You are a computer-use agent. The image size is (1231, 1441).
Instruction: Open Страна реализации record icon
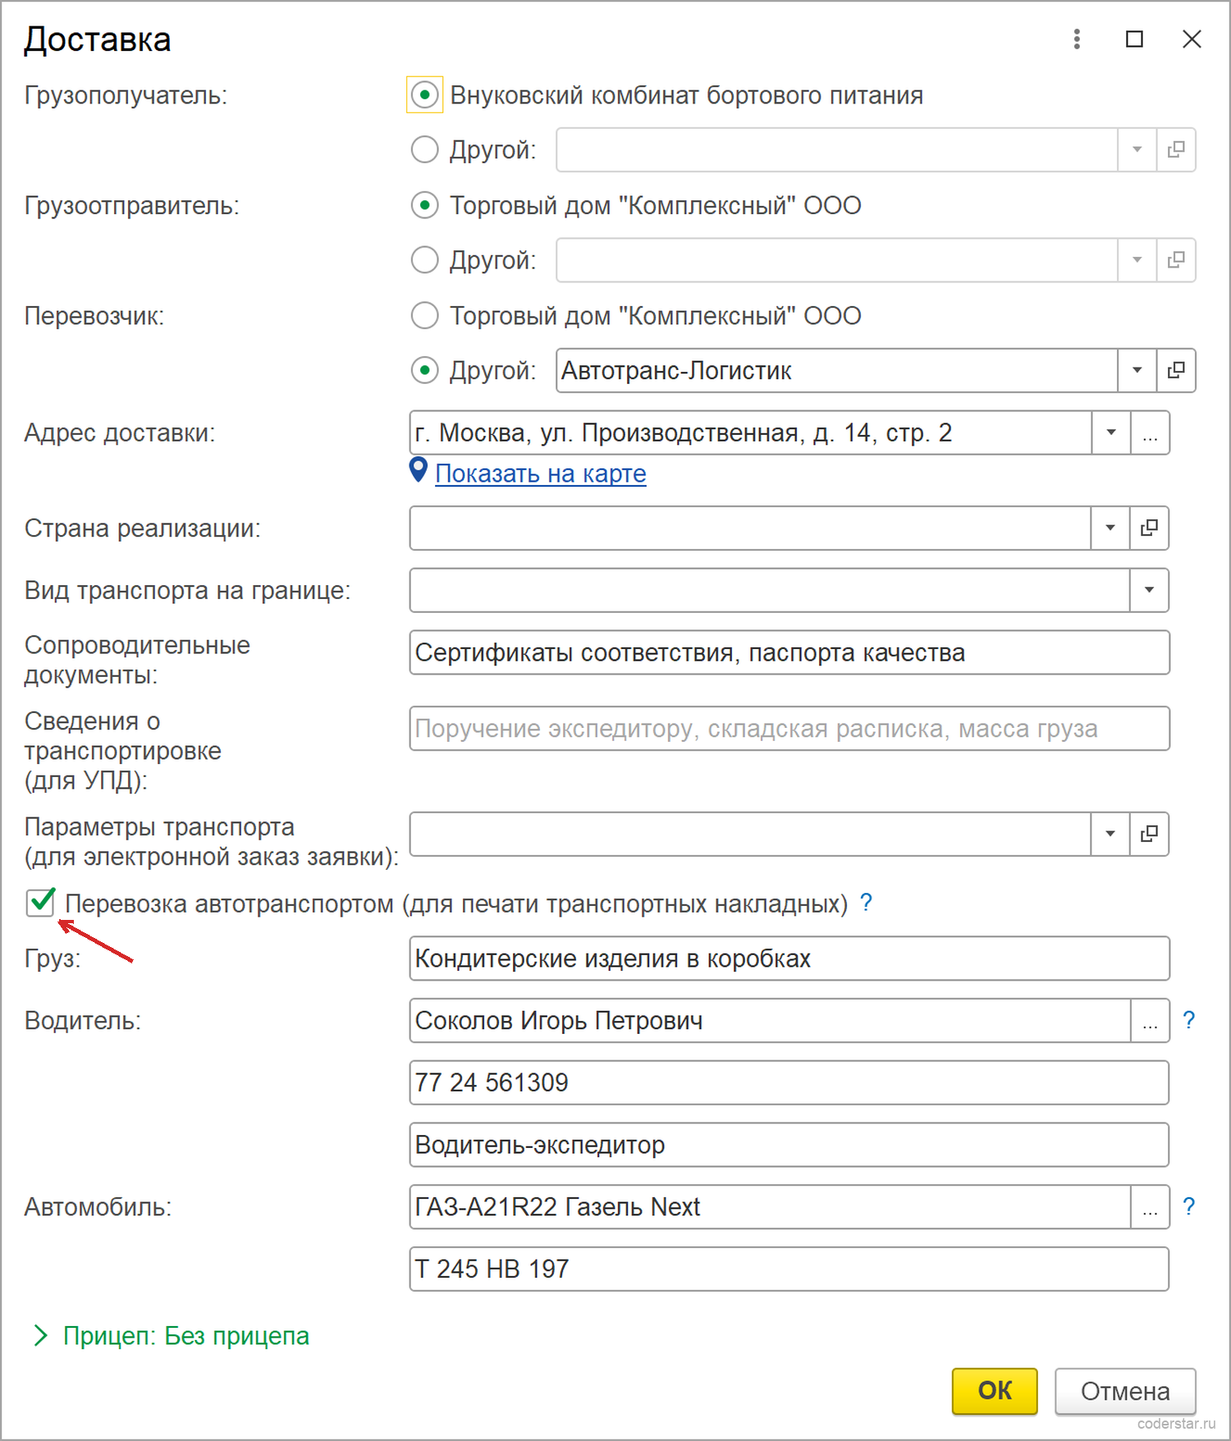(1149, 528)
